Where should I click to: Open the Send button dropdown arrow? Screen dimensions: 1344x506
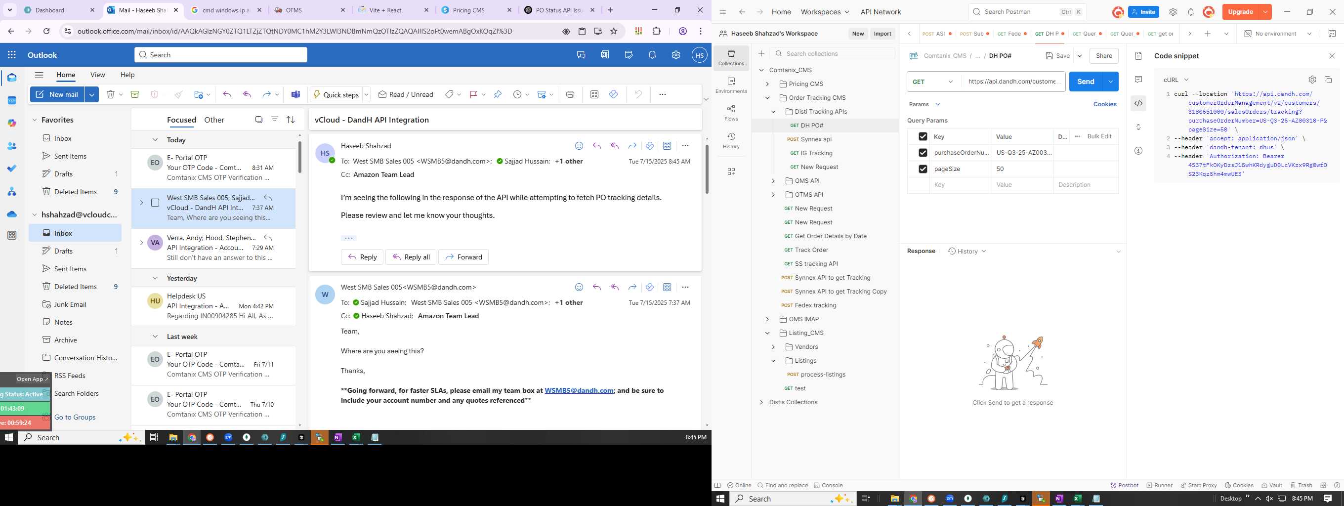[1110, 82]
